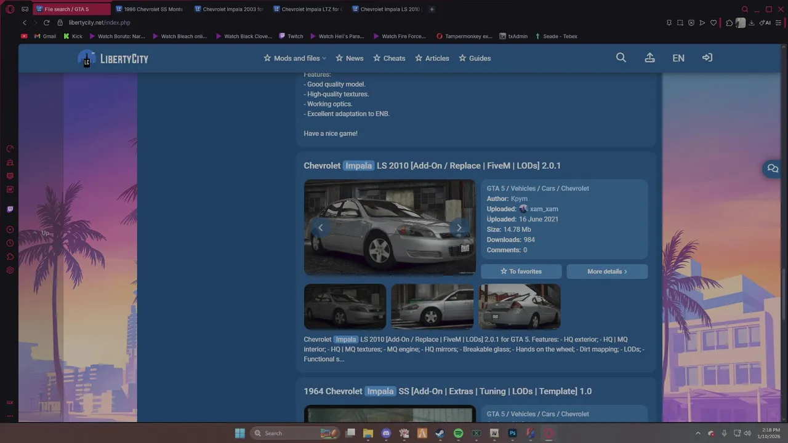Open the Watch Fire Force bookmark
The width and height of the screenshot is (788, 443).
point(399,36)
